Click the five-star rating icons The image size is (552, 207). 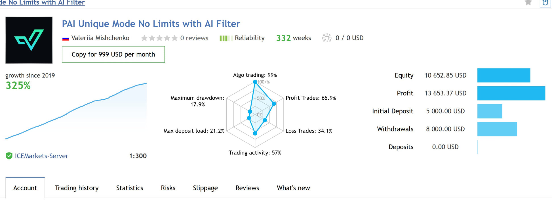pos(159,38)
